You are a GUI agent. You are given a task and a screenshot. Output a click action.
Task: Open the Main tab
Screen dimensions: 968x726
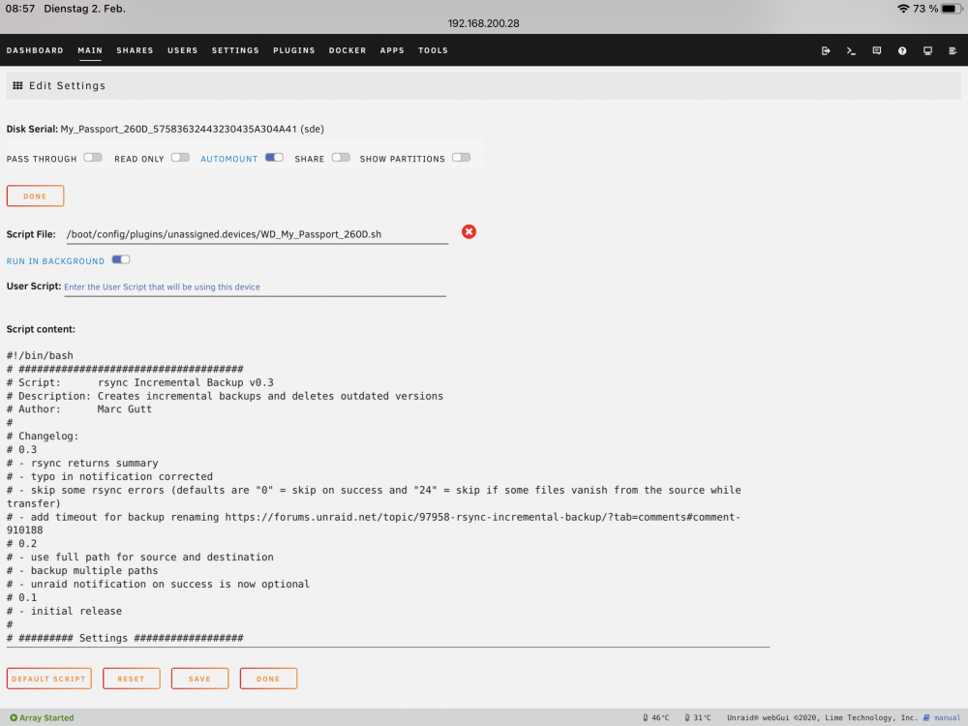[x=90, y=50]
